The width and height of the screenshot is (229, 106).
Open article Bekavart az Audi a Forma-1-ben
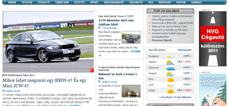118,76
